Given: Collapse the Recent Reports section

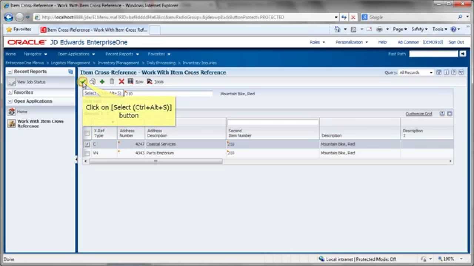Looking at the screenshot, I should coord(10,72).
